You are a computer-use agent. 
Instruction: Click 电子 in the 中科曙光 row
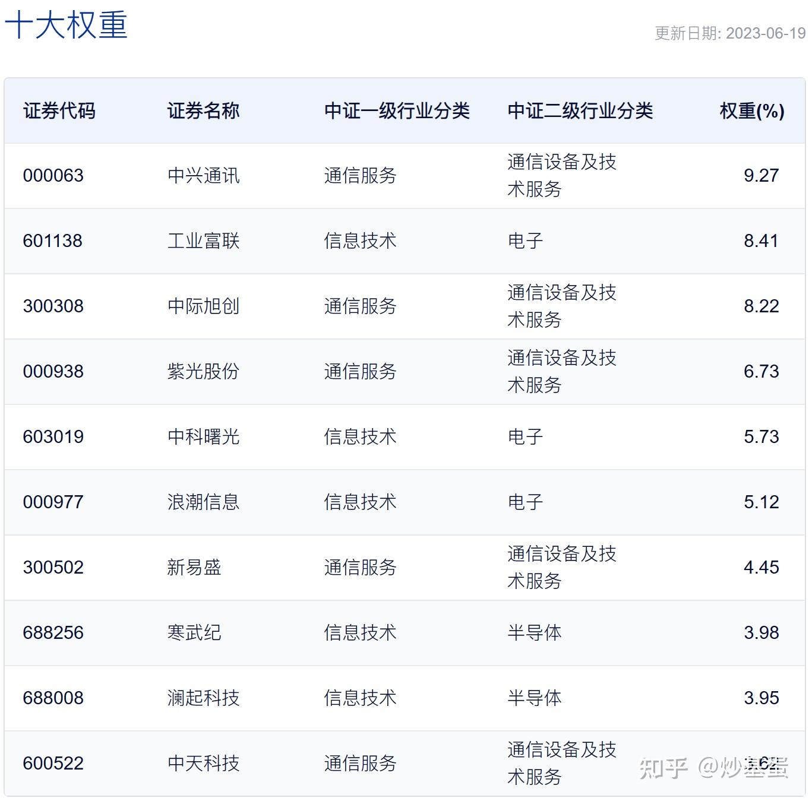point(526,437)
